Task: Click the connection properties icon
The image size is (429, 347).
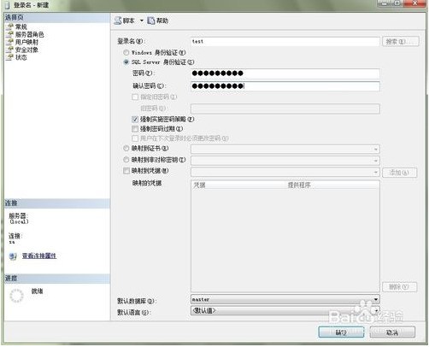Action: coord(13,256)
